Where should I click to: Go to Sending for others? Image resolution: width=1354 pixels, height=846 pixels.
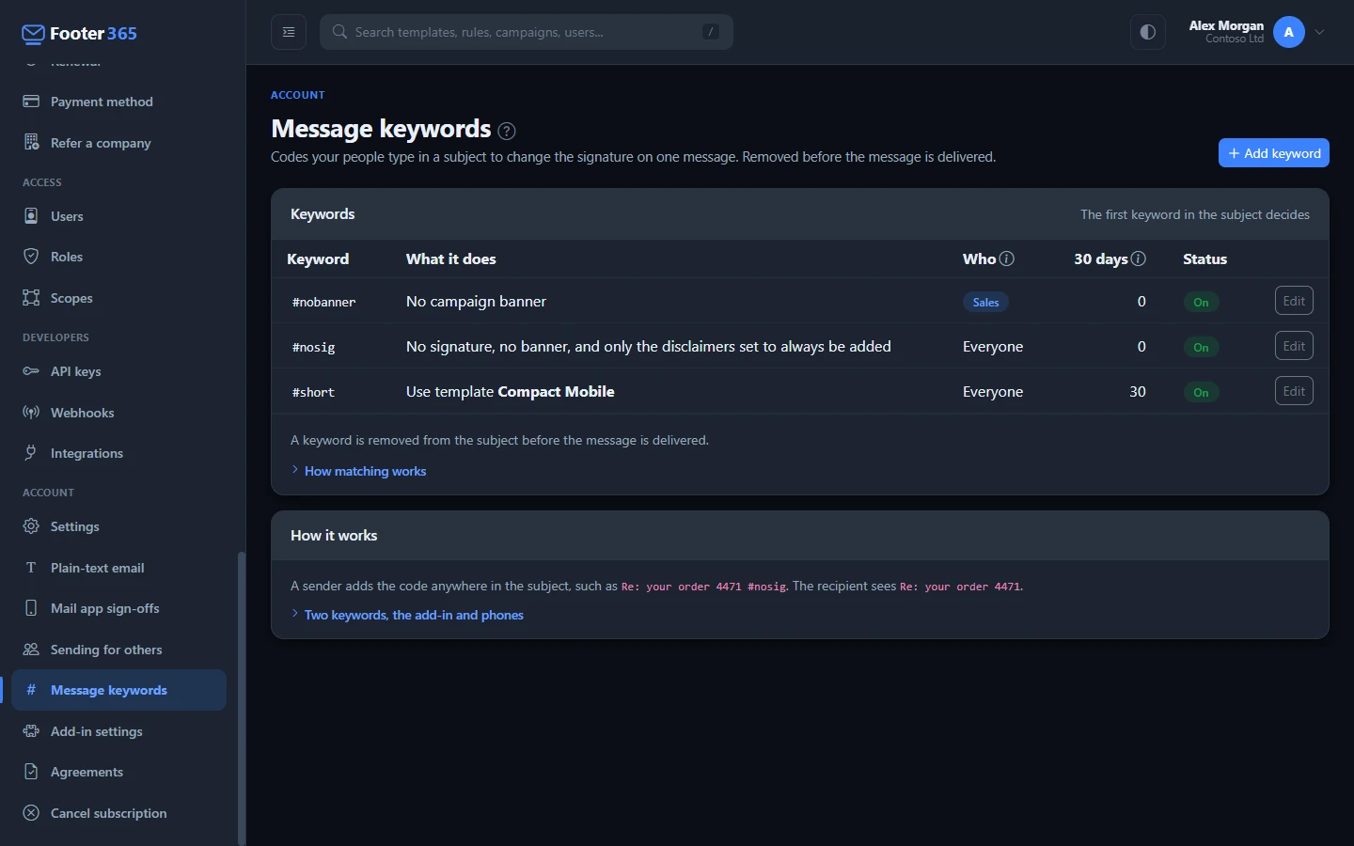(x=118, y=650)
